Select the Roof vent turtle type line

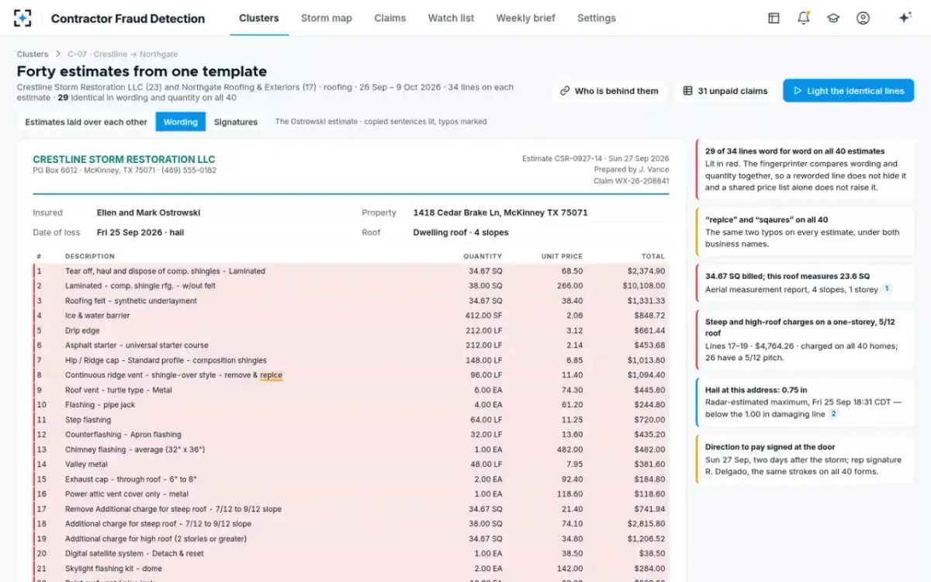coord(351,390)
